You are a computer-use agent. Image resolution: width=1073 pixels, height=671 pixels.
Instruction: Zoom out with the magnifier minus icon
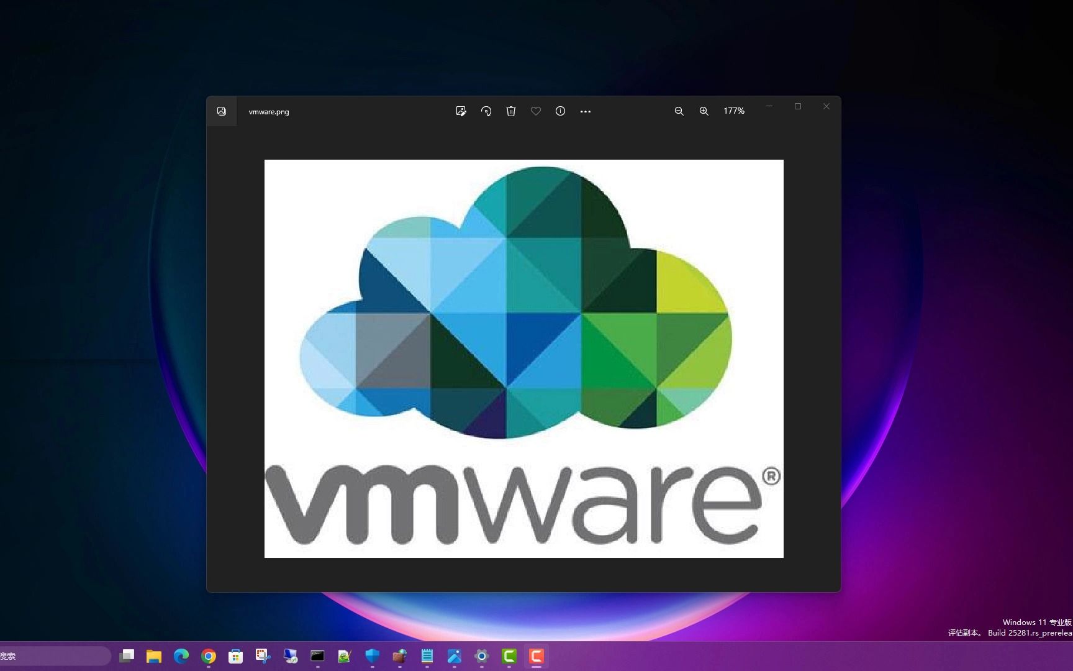click(679, 111)
